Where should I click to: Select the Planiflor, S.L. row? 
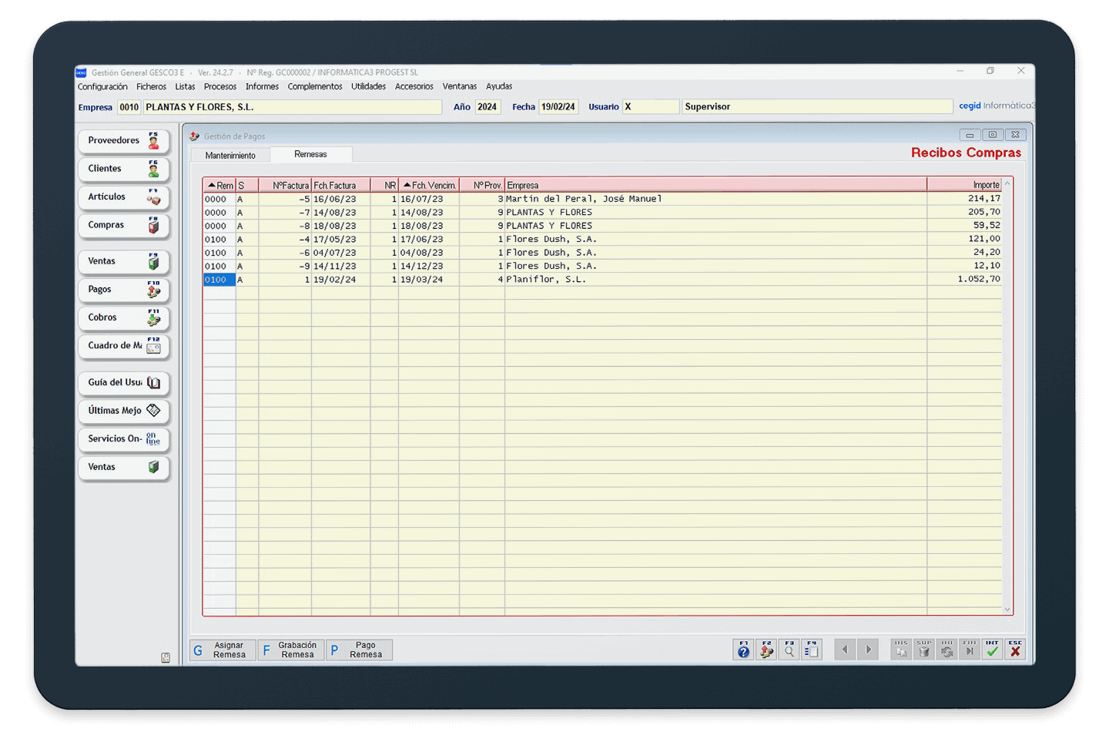coord(545,280)
